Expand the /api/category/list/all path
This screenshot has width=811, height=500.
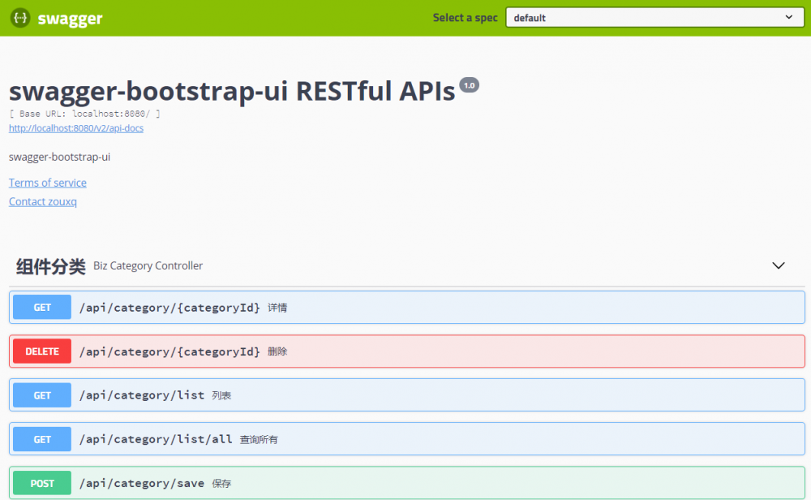tap(156, 439)
